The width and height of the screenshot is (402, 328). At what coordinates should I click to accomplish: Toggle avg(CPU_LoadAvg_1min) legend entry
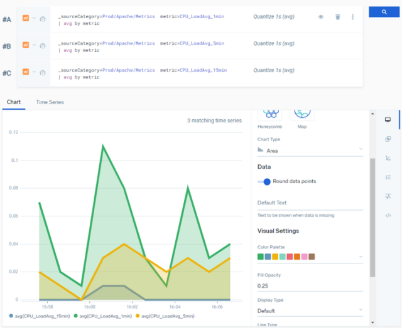click(x=103, y=316)
